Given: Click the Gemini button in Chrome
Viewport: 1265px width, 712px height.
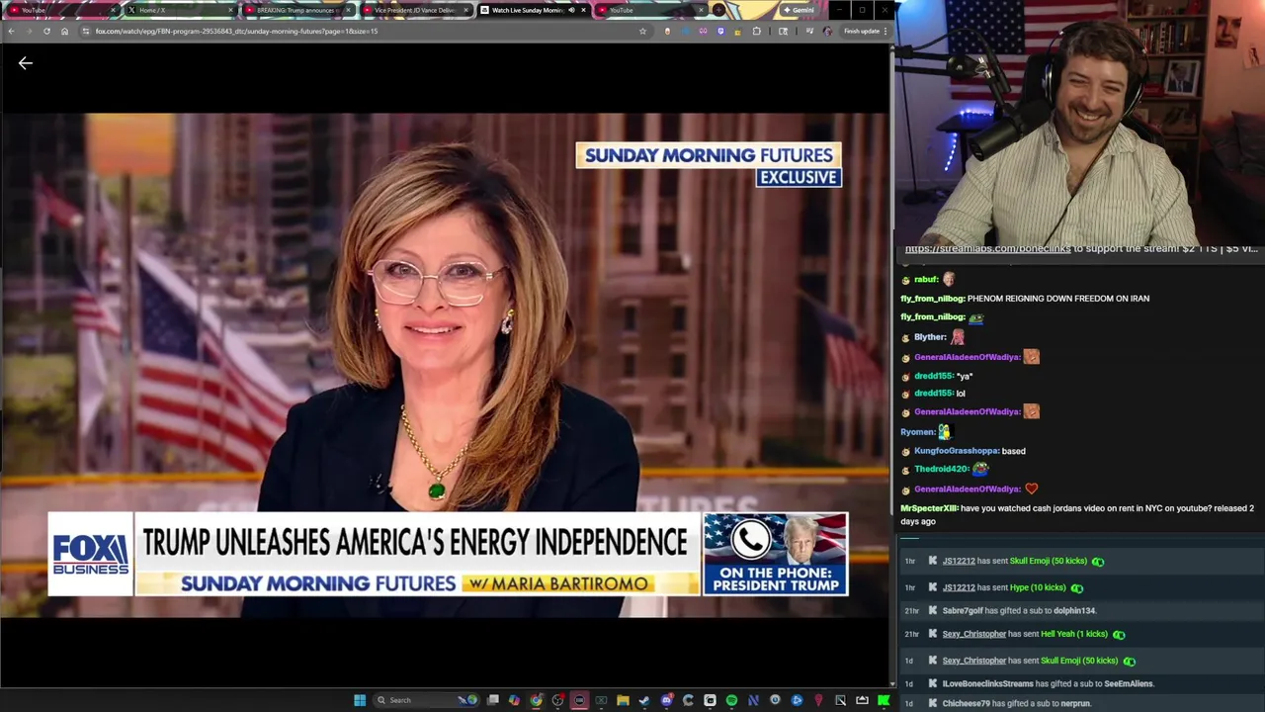Looking at the screenshot, I should (x=800, y=10).
